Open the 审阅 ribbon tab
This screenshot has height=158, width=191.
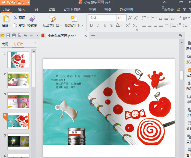92,9
